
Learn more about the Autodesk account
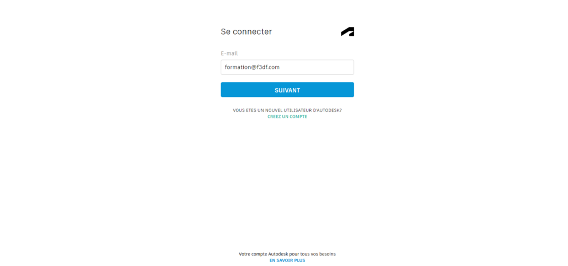click(x=287, y=260)
